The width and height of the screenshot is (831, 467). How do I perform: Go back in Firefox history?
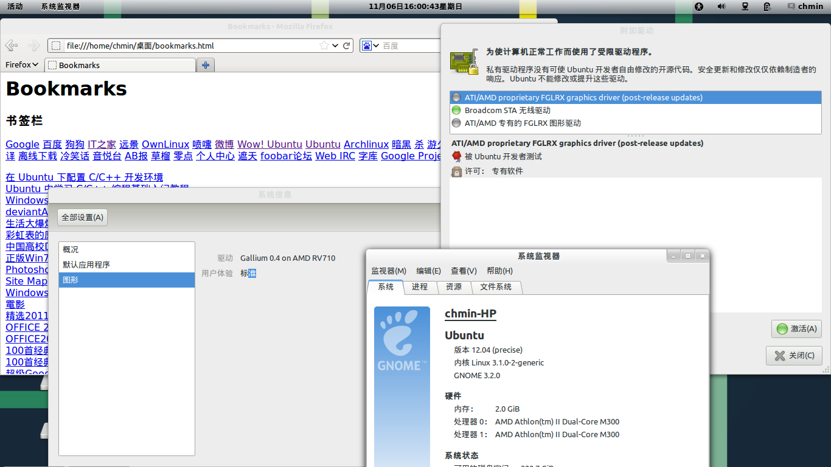[x=12, y=46]
